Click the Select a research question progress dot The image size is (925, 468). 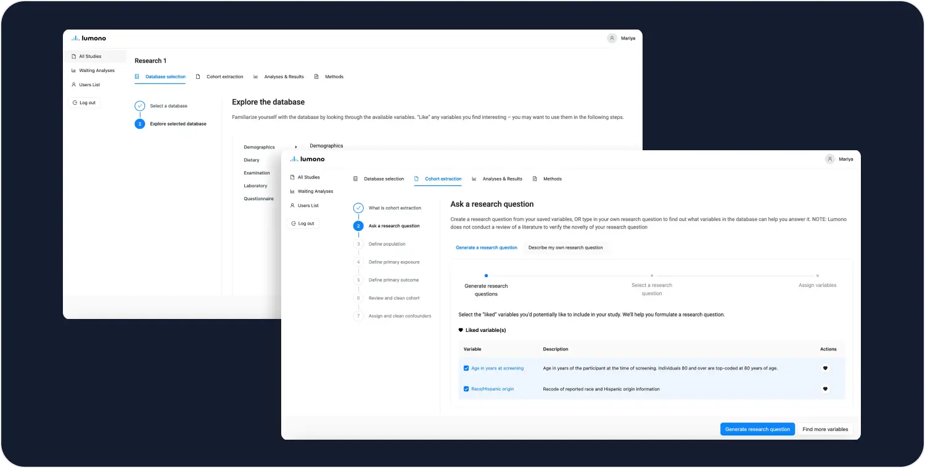(x=652, y=276)
